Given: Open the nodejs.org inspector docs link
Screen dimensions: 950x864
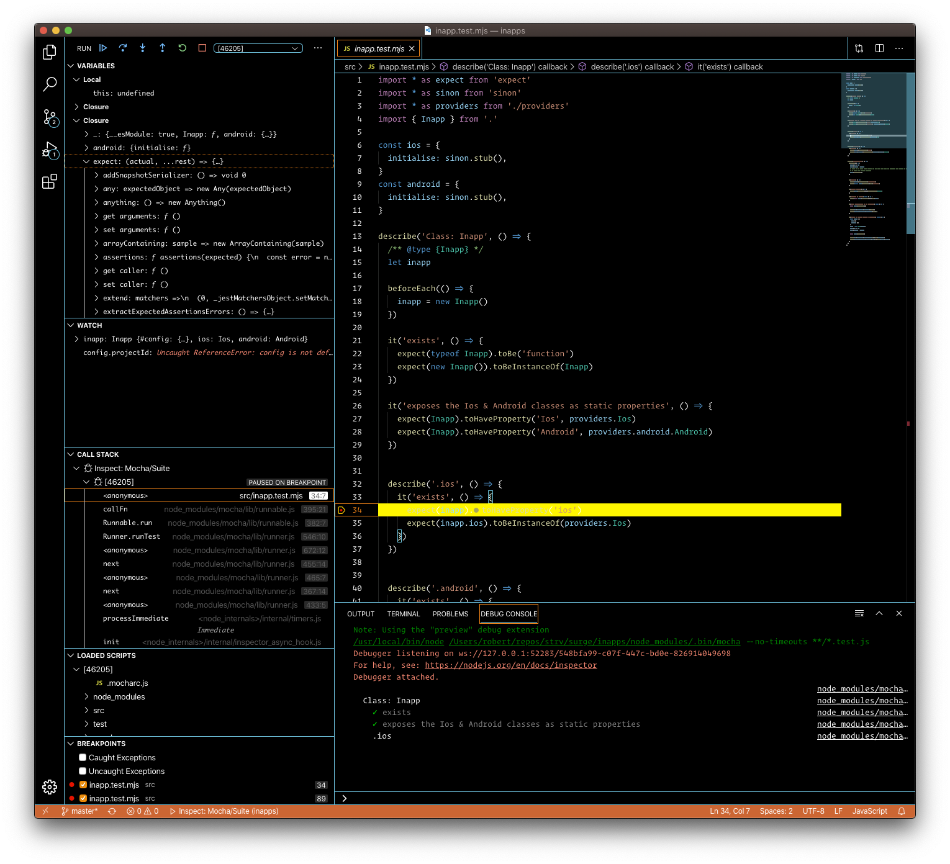Looking at the screenshot, I should pos(510,665).
